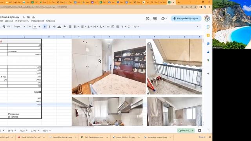Open the Сумма: 650 summary dropdown
This screenshot has width=251, height=141.
coord(186,130)
